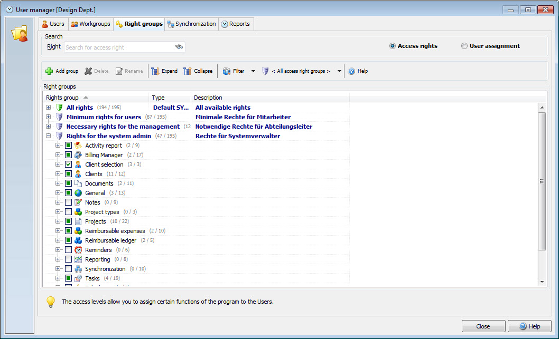Collapse the Rights for the system admin node
This screenshot has height=339, width=559.
[49, 136]
